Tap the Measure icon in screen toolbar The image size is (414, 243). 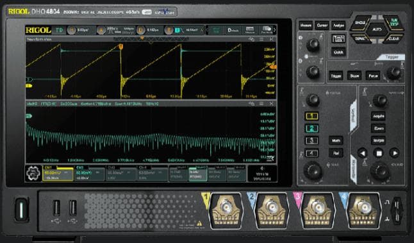point(250,30)
